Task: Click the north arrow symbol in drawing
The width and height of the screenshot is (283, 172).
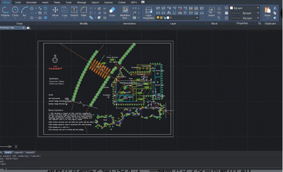Action: point(55,59)
